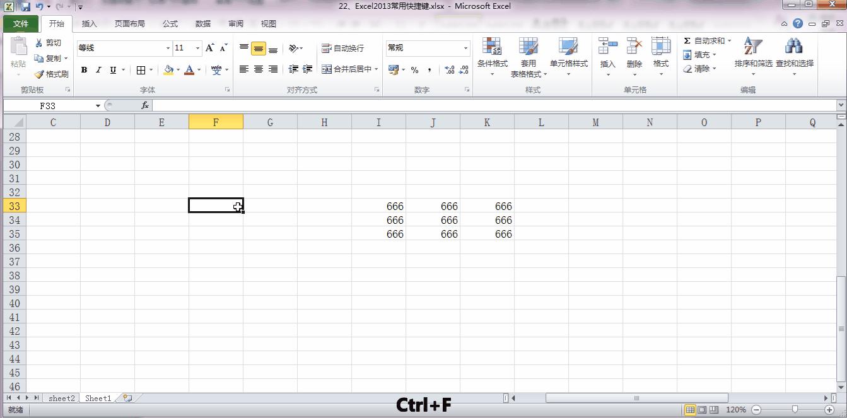Open the font name dropdown (等线)

point(168,49)
